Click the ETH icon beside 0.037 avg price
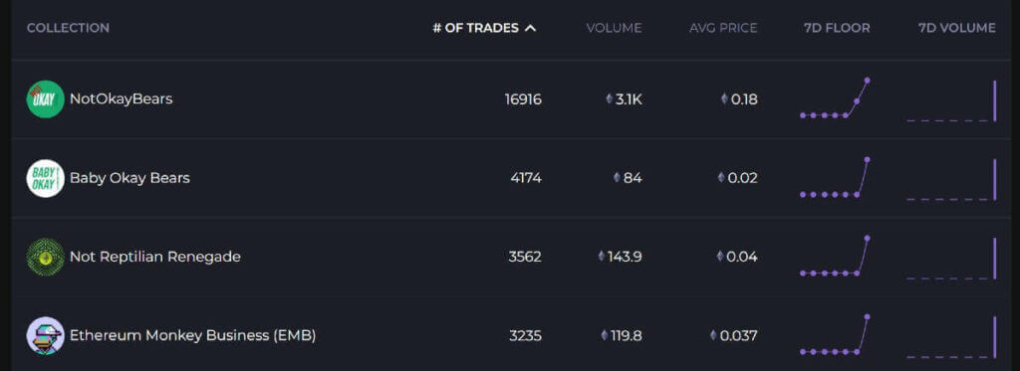The image size is (1020, 371). [x=713, y=336]
